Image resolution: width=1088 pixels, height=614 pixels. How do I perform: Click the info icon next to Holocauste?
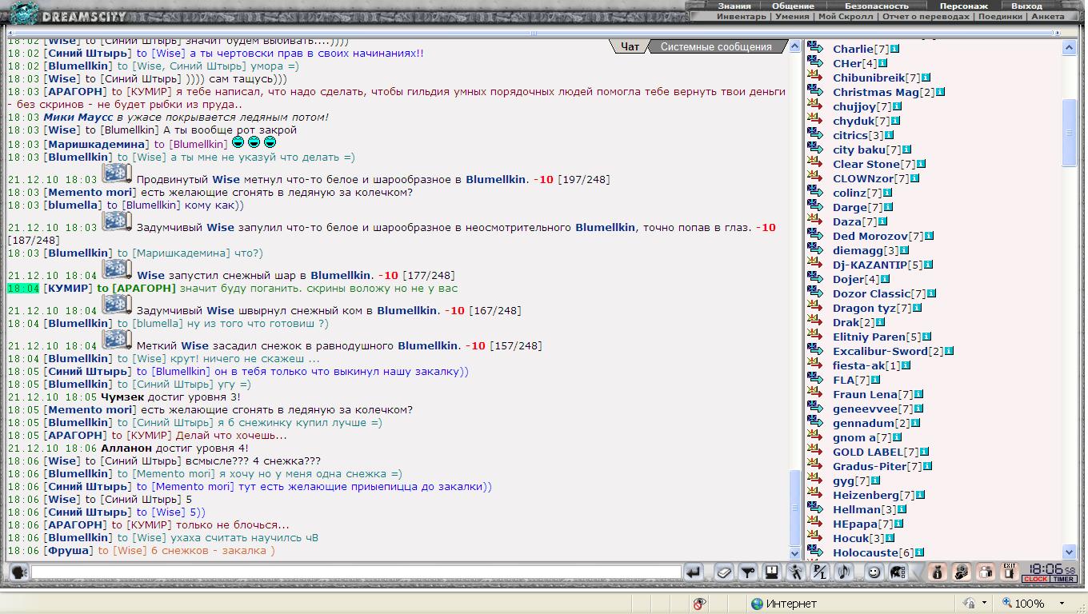point(919,552)
